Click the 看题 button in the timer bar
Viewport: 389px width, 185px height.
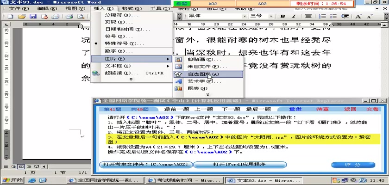[182, 4]
